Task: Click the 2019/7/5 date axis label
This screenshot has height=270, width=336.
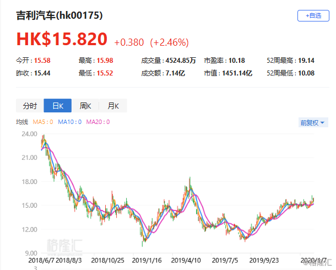Action: (225, 261)
